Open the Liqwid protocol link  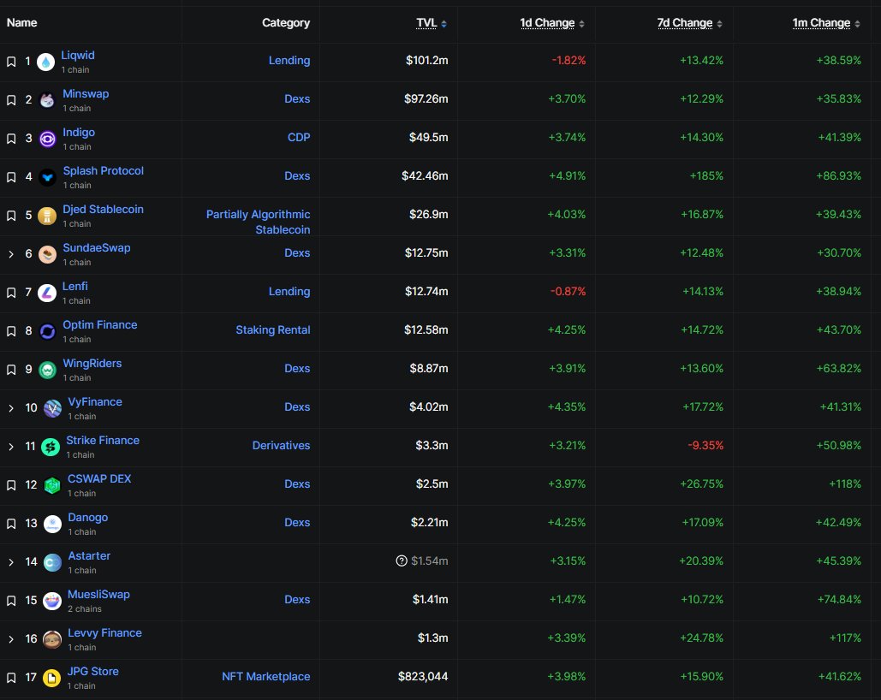78,55
